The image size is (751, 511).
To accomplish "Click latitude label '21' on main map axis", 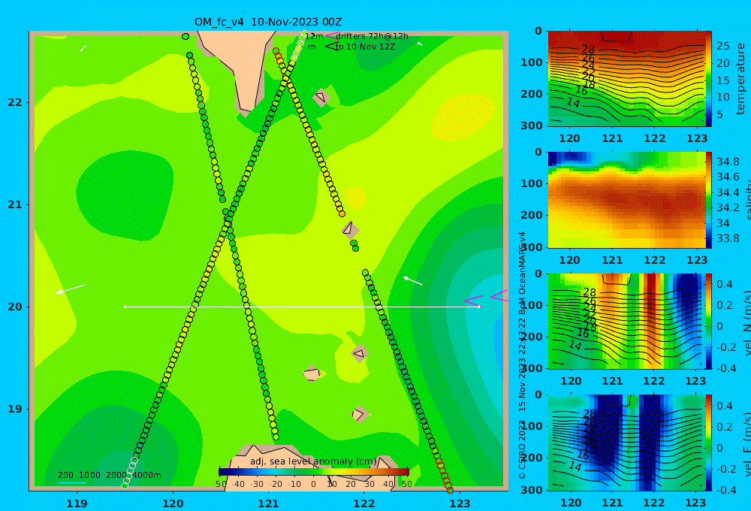I will 15,204.
